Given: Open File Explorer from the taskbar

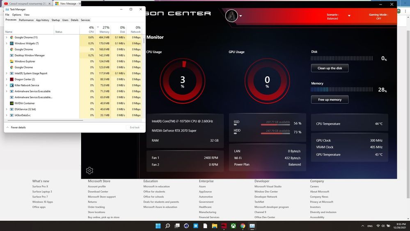Looking at the screenshot, I should [214, 226].
